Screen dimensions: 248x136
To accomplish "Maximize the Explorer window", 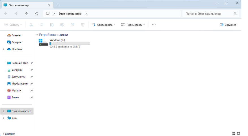I will coord(227,3).
